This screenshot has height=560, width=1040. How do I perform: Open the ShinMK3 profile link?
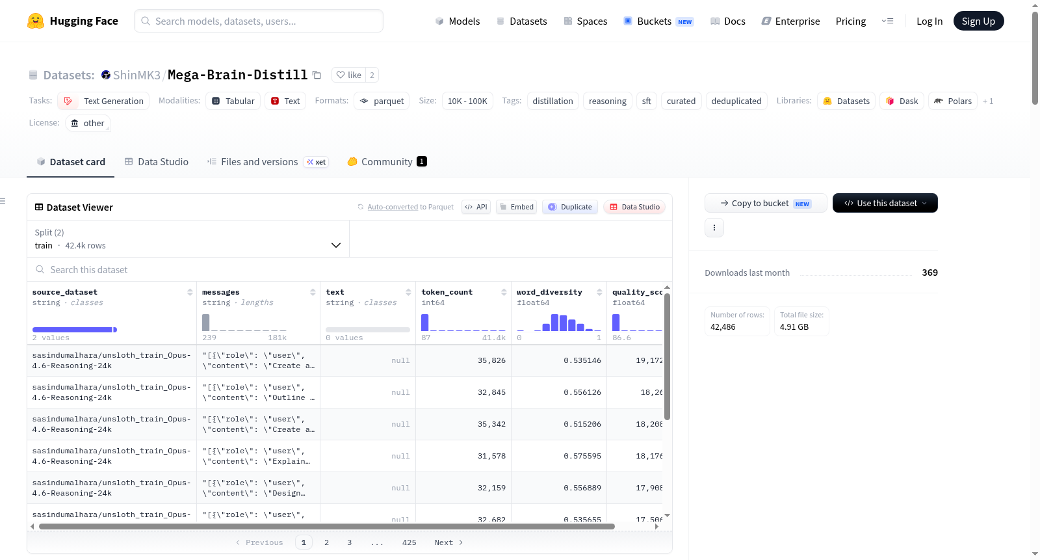(136, 75)
